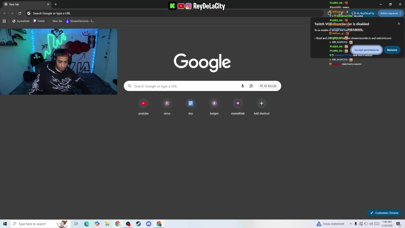
Task: Open the Snow statement news widget
Action: pyautogui.click(x=330, y=224)
